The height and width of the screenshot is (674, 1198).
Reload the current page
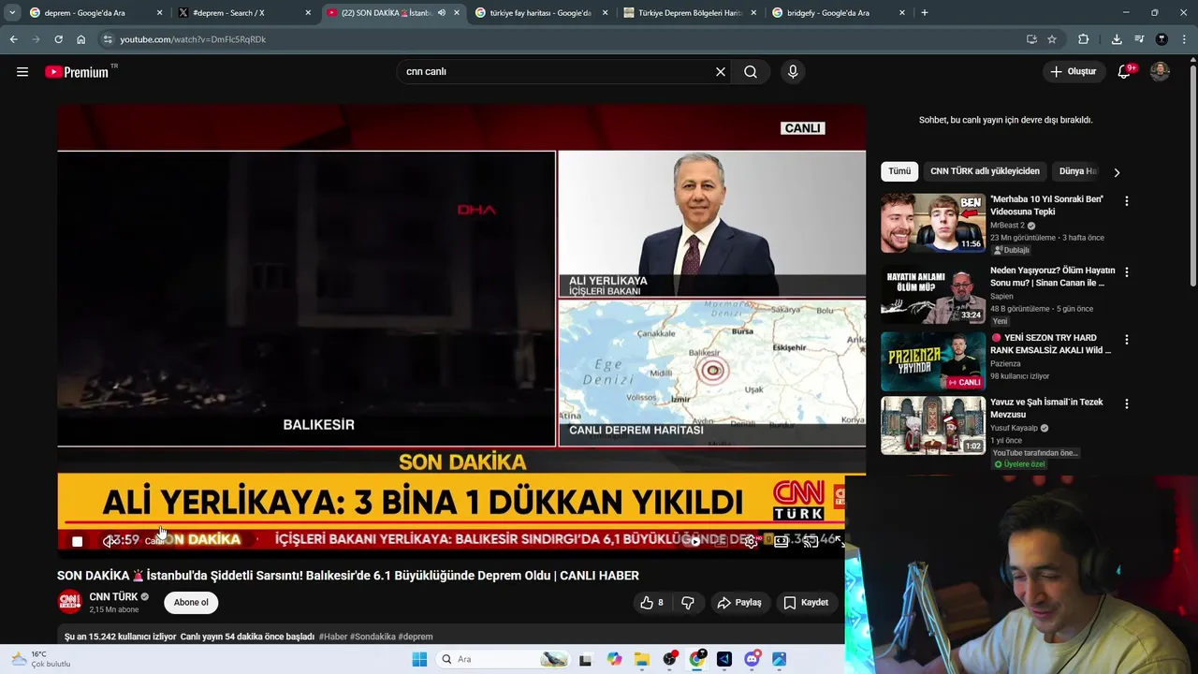tap(58, 39)
